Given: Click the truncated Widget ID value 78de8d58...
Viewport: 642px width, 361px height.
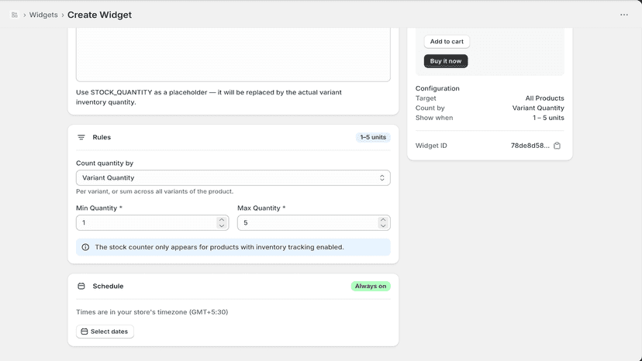Looking at the screenshot, I should [530, 146].
